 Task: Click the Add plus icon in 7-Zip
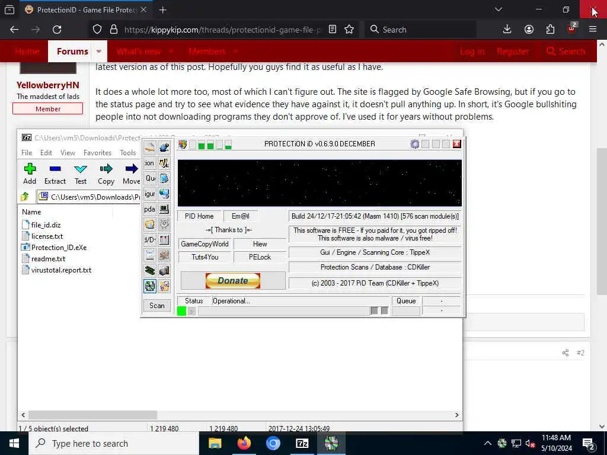pos(30,169)
